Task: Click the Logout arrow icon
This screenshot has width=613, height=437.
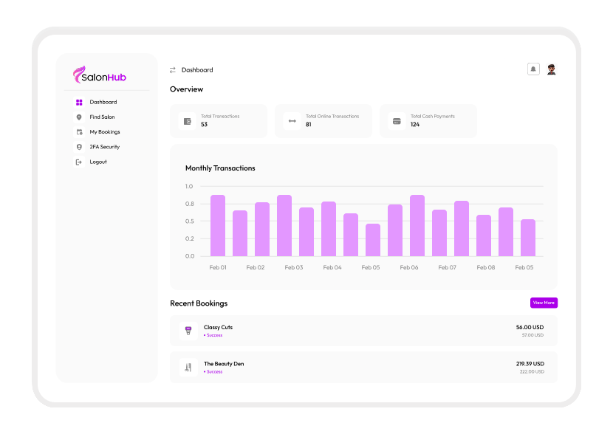Action: (79, 162)
